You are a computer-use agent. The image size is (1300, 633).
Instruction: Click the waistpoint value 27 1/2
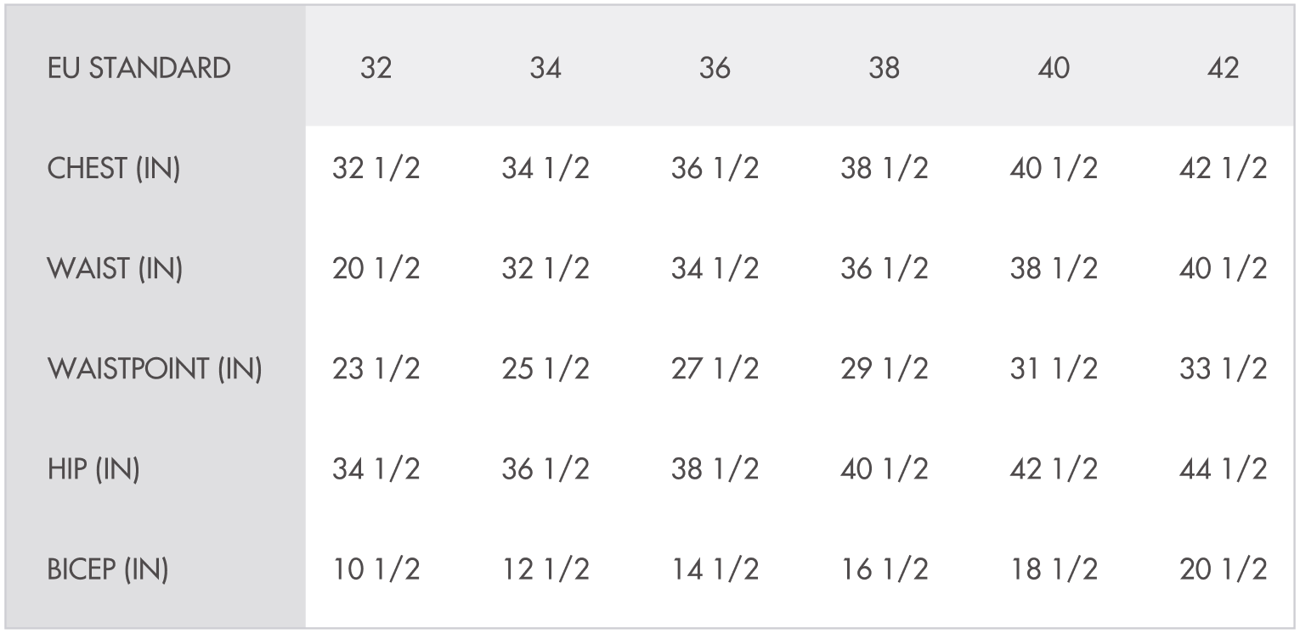point(715,369)
